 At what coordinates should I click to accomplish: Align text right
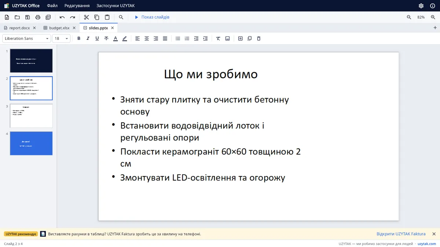(x=156, y=38)
